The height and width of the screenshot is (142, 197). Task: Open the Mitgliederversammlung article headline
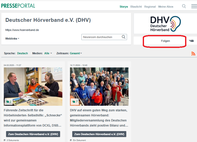pyautogui.click(x=99, y=118)
